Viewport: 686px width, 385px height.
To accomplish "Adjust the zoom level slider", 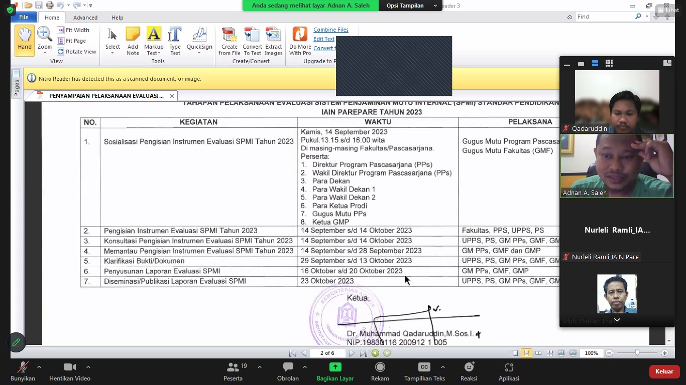I will point(637,353).
